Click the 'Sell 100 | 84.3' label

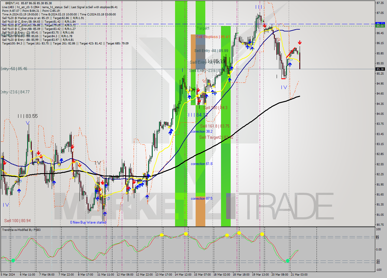click(215, 108)
